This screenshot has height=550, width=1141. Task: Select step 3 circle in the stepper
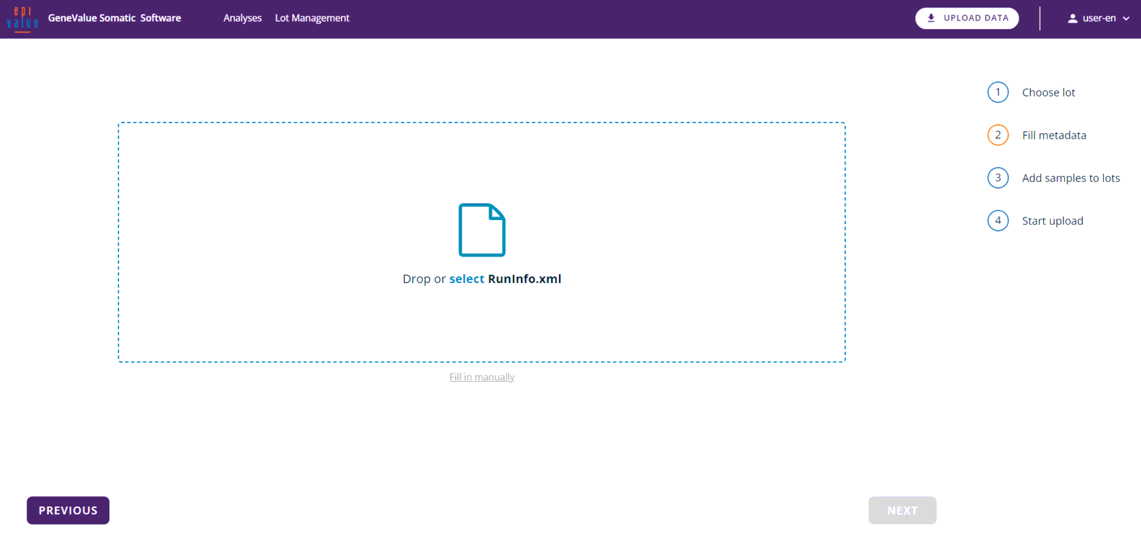[998, 178]
